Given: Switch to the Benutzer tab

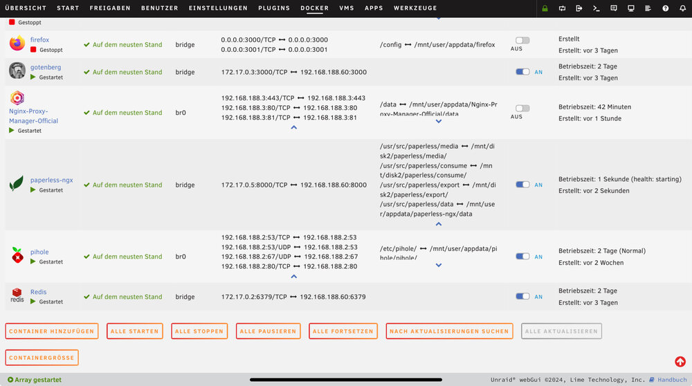Looking at the screenshot, I should point(160,8).
